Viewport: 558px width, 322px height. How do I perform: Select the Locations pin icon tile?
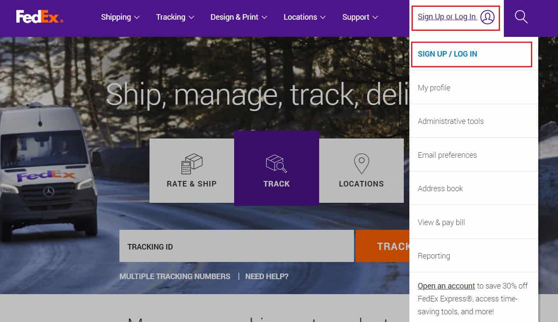tap(361, 171)
